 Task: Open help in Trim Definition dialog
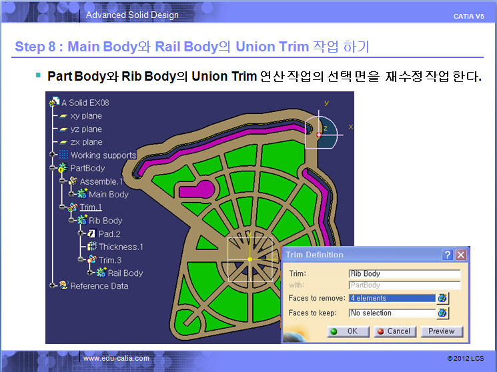click(x=448, y=255)
